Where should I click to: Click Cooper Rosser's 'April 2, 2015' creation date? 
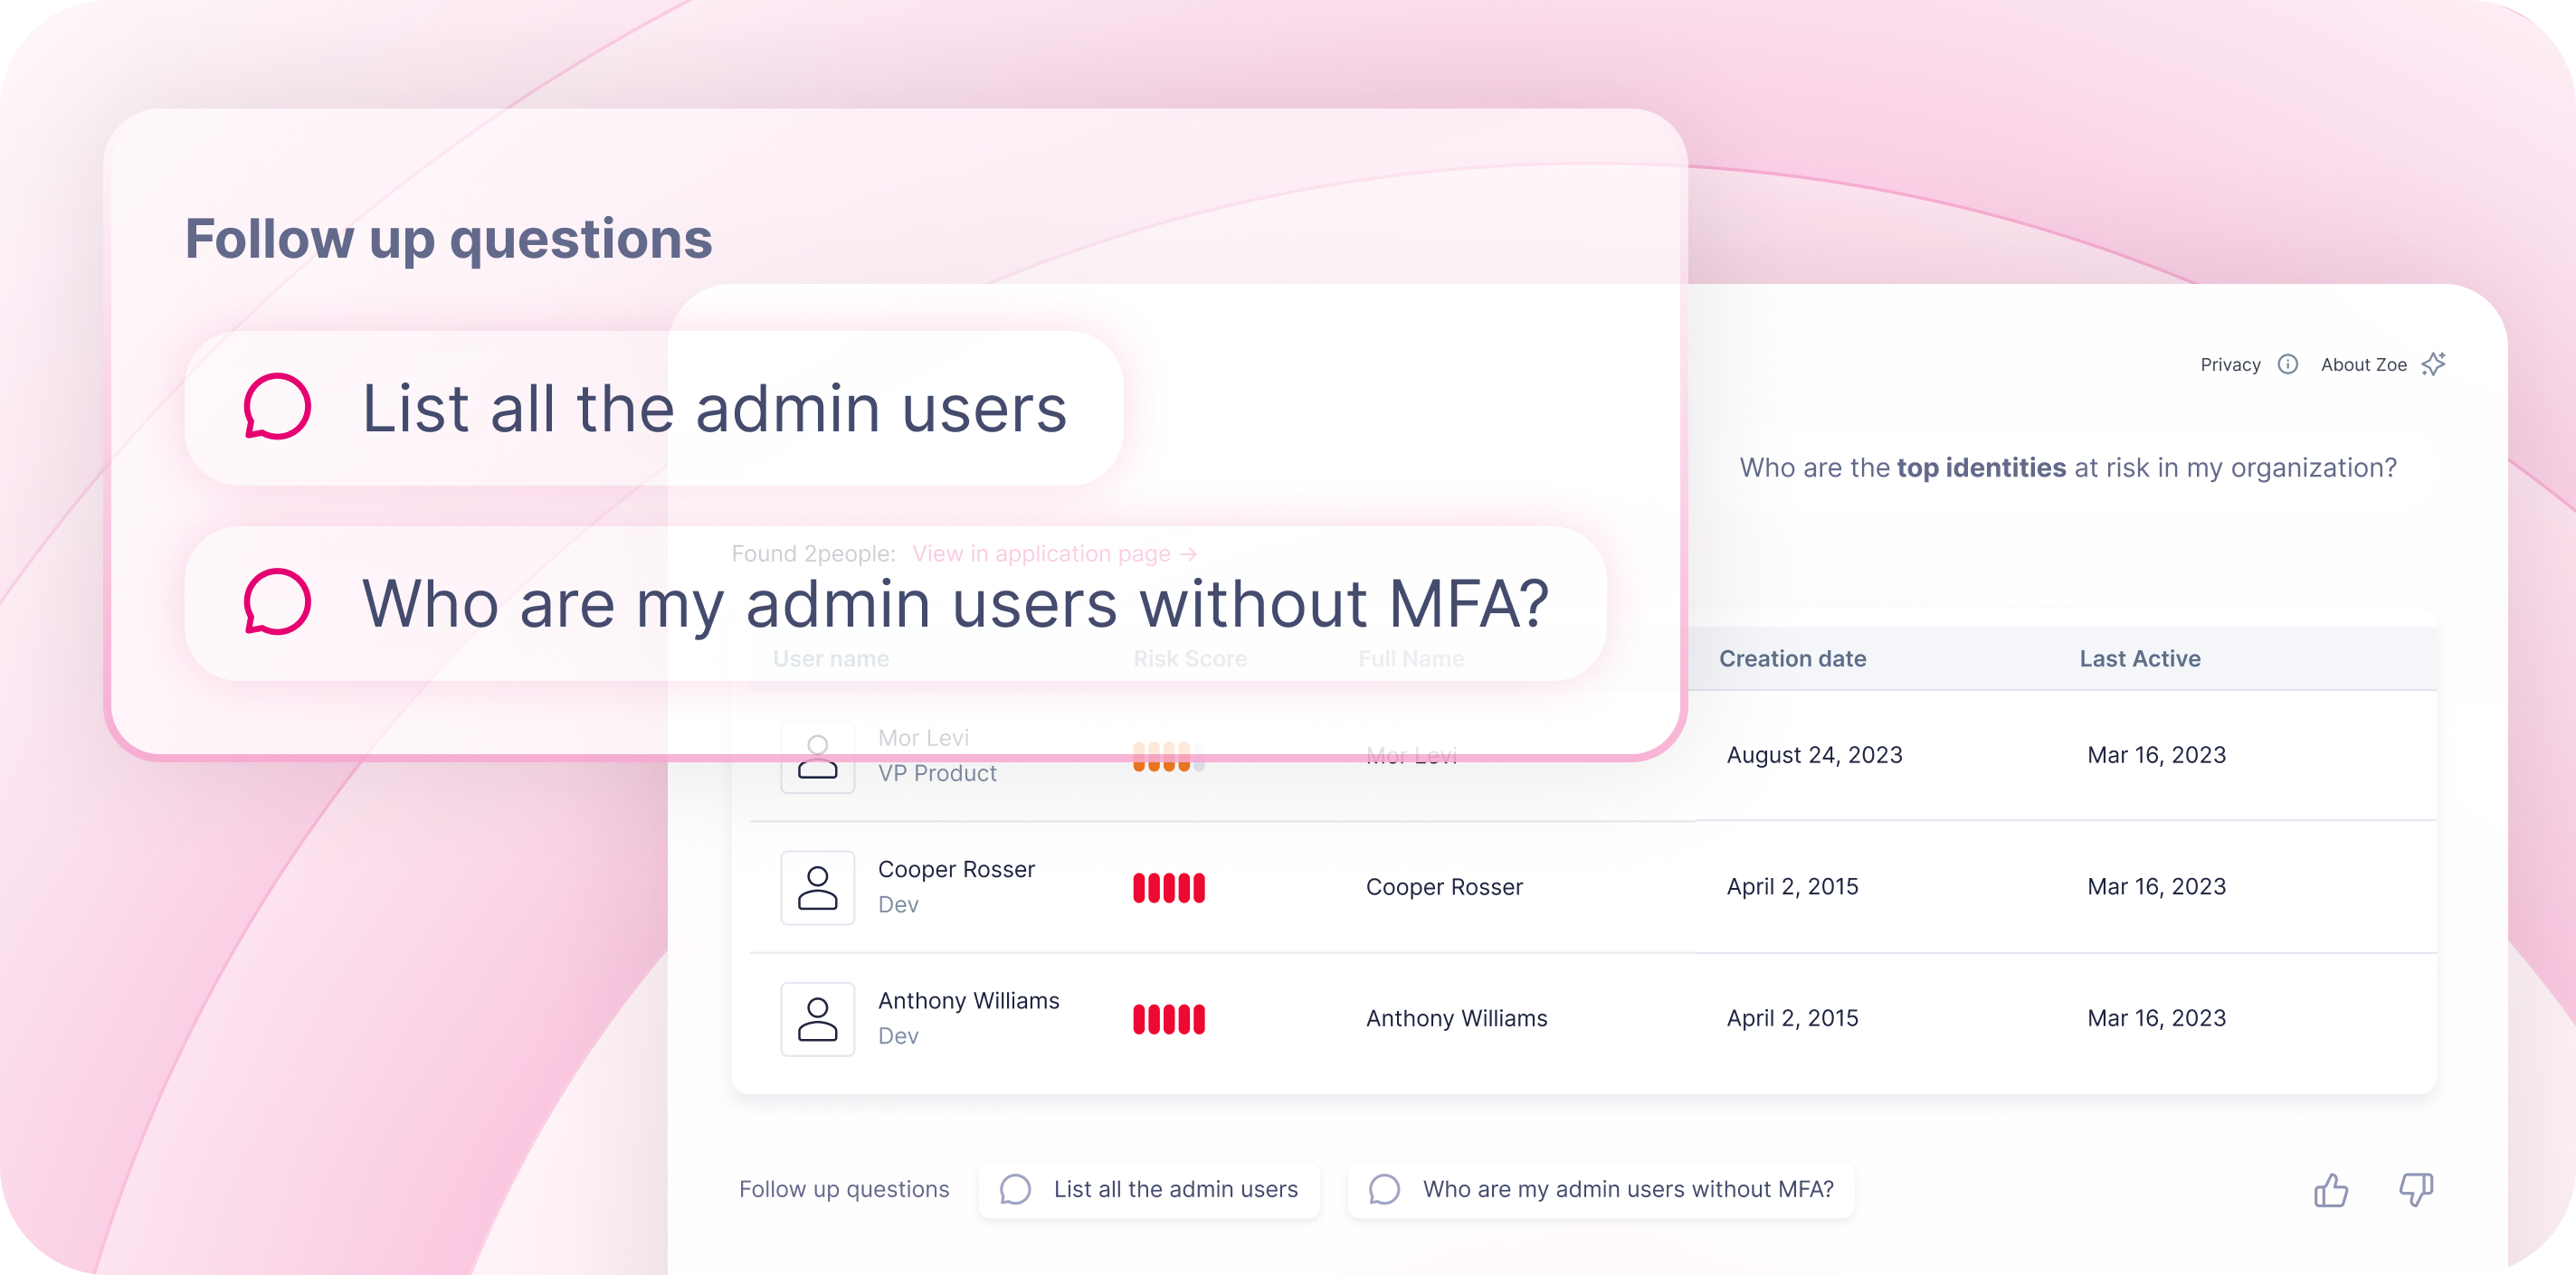click(x=1792, y=886)
